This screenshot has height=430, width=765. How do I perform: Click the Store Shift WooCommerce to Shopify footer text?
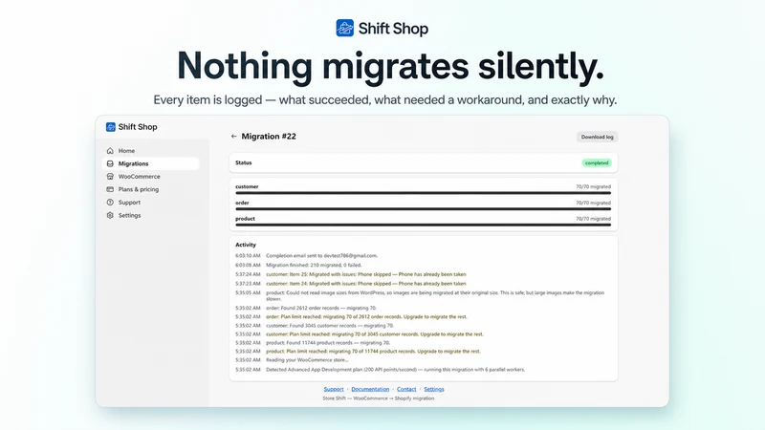tap(378, 398)
